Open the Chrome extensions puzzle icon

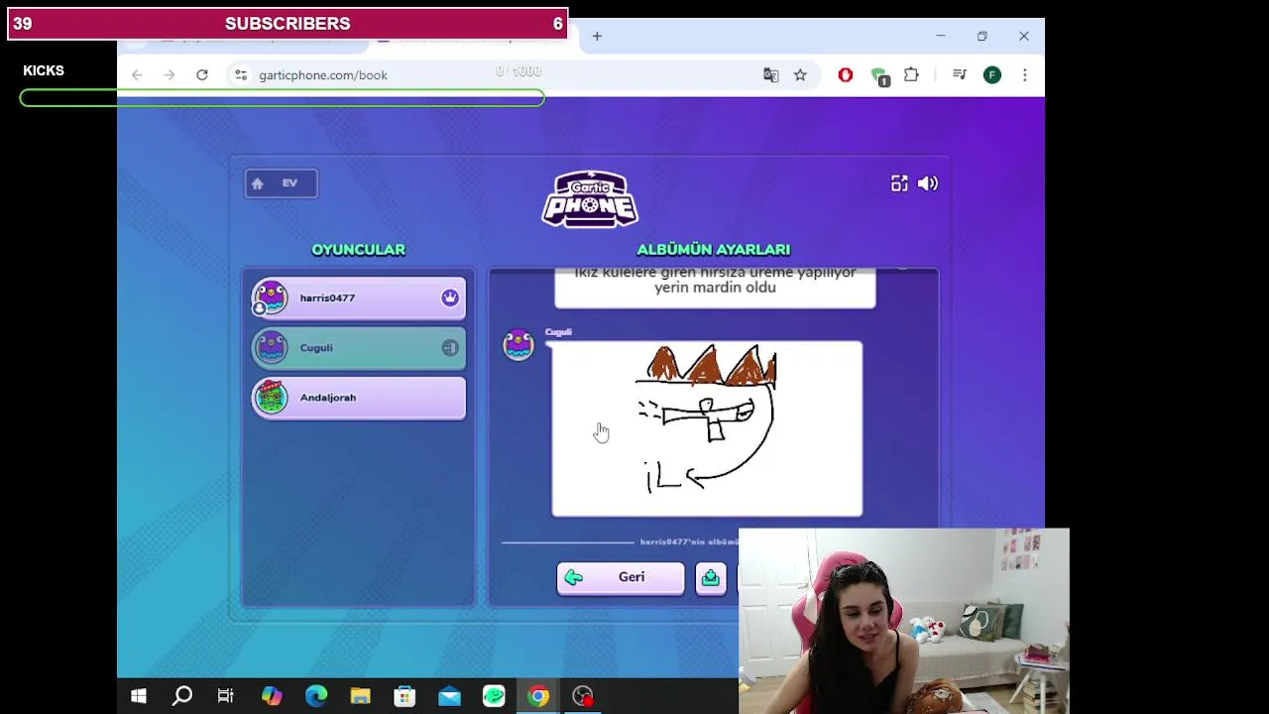[911, 75]
